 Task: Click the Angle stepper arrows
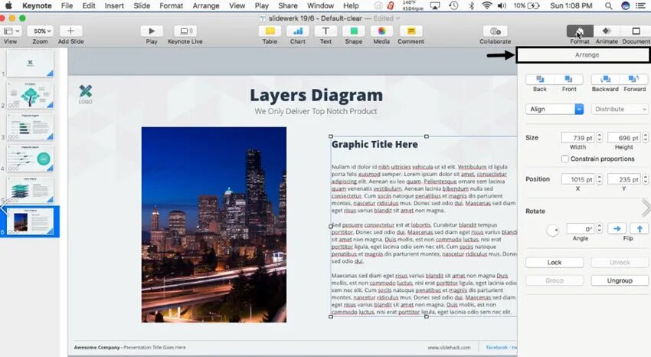tap(599, 229)
